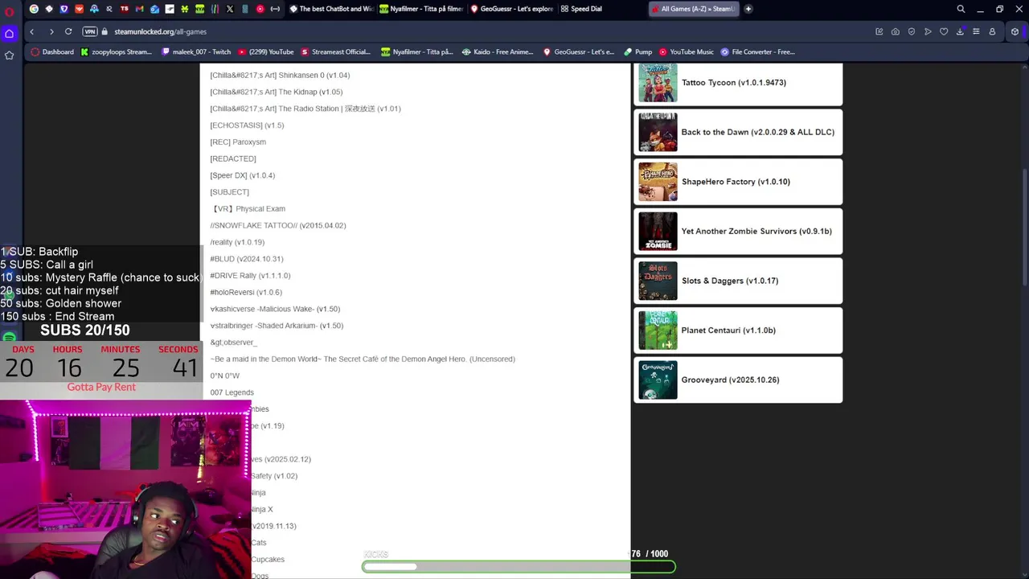Open the Kaido Free Anime bookmark

click(498, 51)
